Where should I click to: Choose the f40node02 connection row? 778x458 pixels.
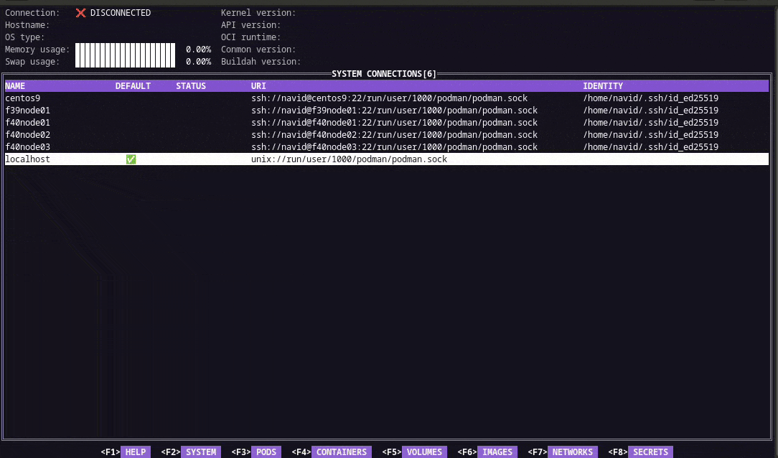pyautogui.click(x=387, y=134)
